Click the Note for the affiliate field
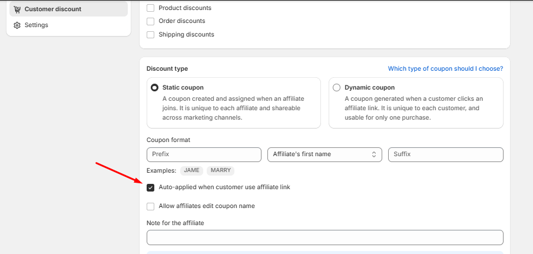The image size is (533, 254). (x=325, y=237)
